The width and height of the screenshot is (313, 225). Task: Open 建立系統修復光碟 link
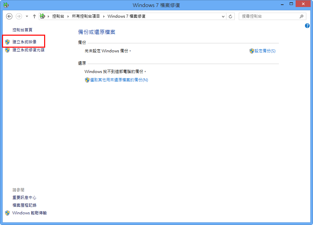click(28, 50)
